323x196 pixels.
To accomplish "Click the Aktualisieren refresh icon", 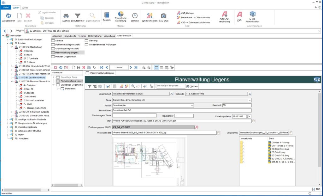I will (9, 15).
